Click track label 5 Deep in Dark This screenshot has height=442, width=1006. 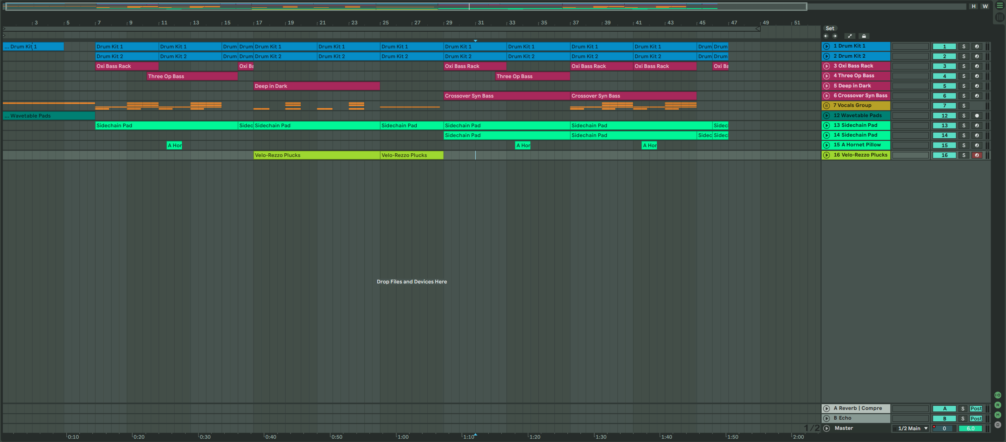[x=857, y=85]
